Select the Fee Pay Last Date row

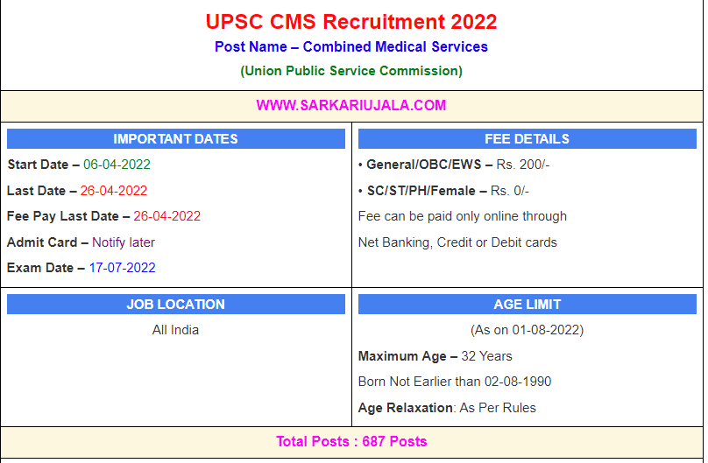(x=103, y=216)
